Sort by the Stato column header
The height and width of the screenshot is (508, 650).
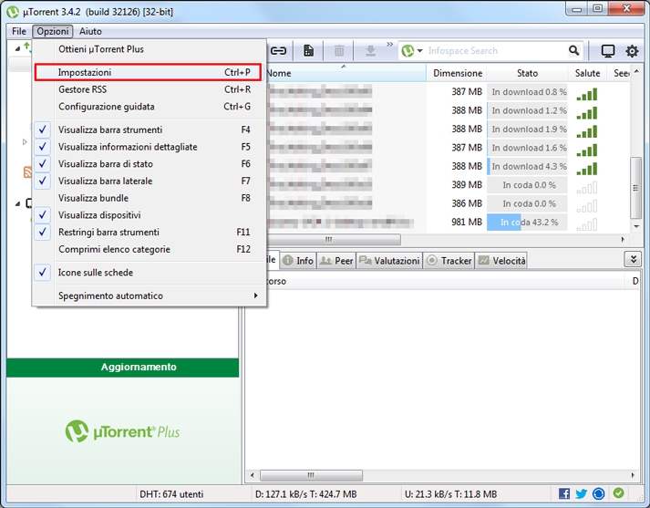(527, 73)
